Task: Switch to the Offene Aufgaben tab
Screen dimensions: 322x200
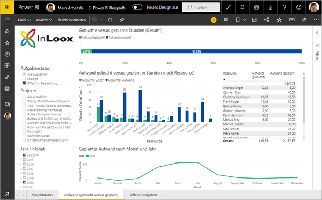Action: 143,195
